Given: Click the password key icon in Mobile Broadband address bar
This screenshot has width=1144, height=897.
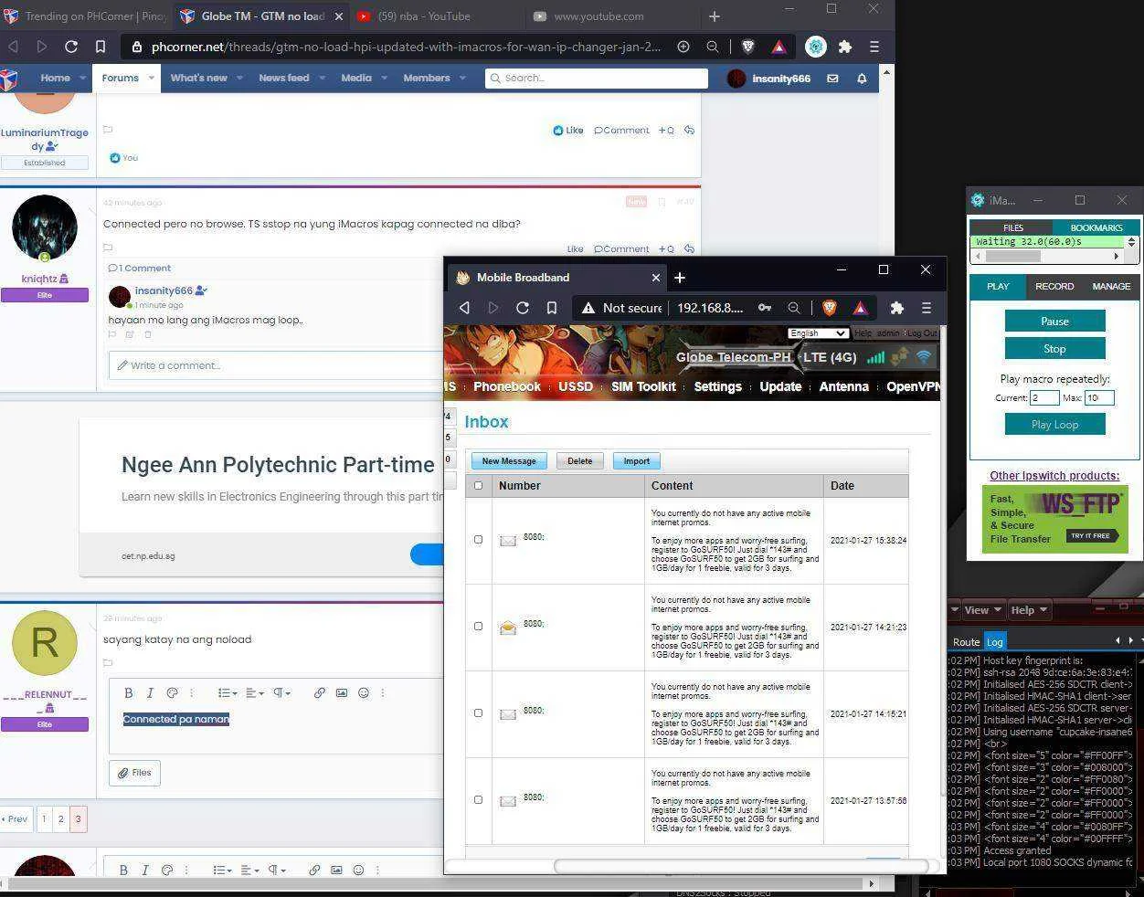Looking at the screenshot, I should [x=764, y=308].
